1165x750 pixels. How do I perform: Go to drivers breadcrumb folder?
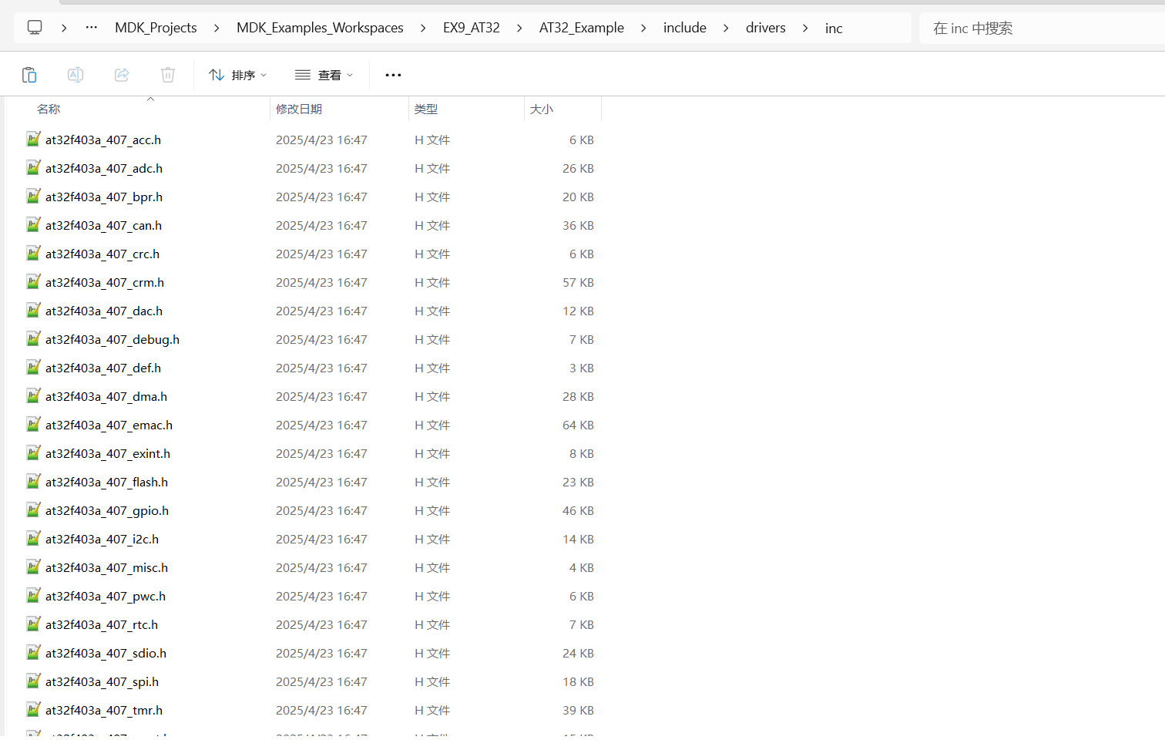[x=766, y=28]
